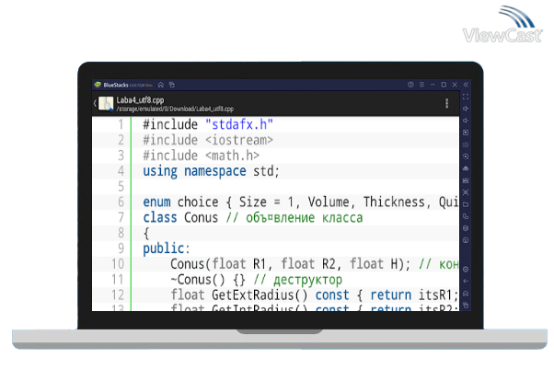Click the circular play sidebar icon

pyautogui.click(x=466, y=156)
